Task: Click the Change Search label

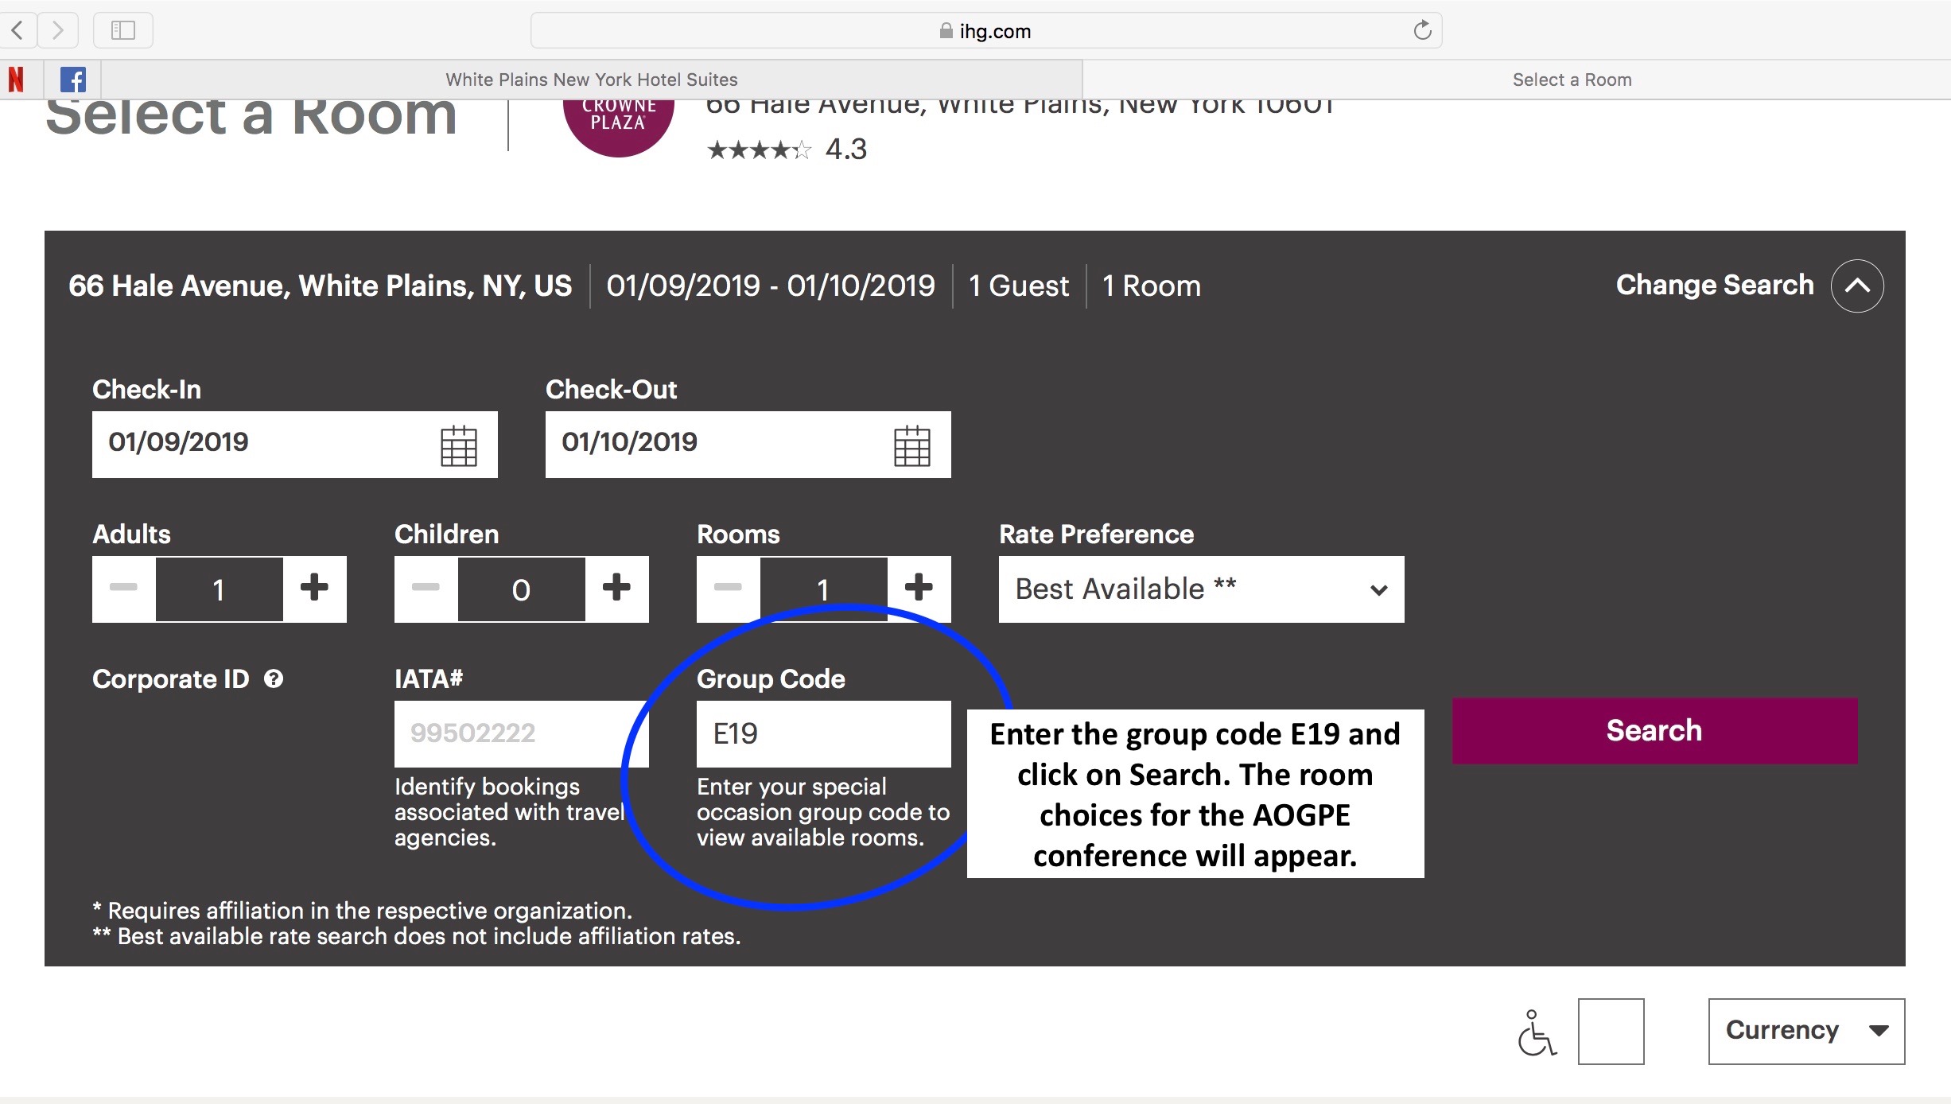Action: click(1715, 285)
